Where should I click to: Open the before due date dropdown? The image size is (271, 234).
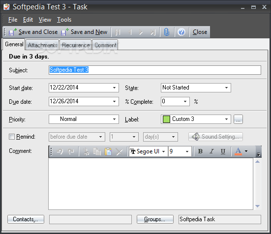pos(100,137)
